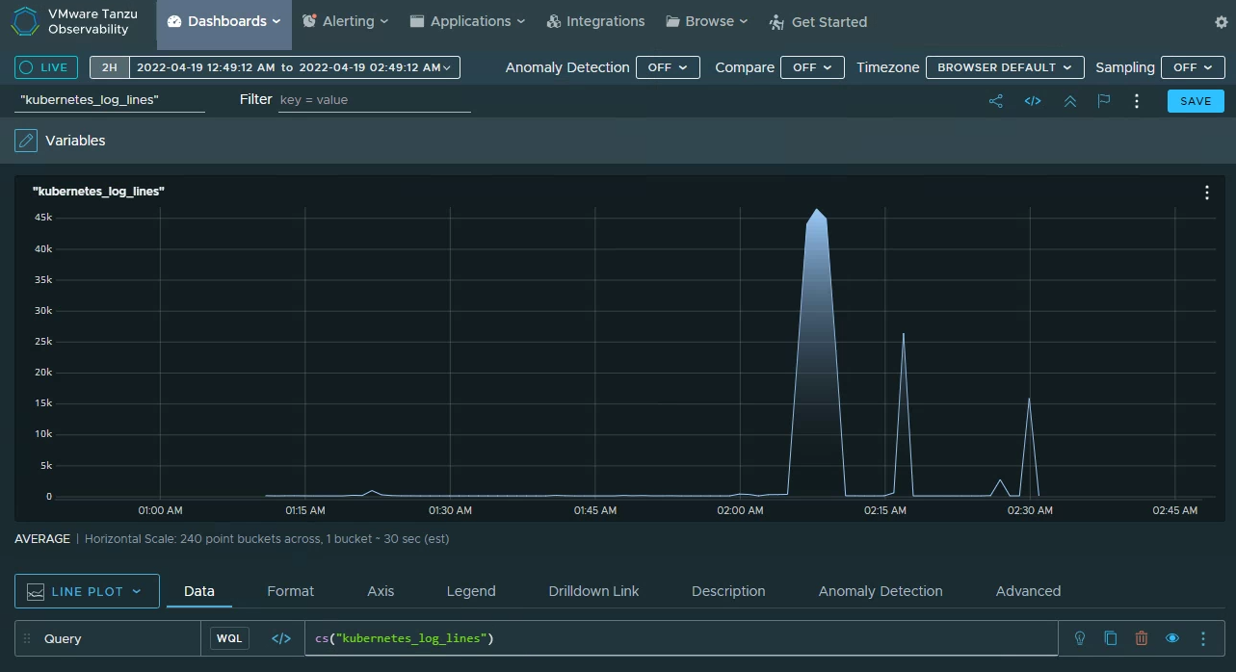
Task: Click the Filter key = value field
Action: (374, 100)
